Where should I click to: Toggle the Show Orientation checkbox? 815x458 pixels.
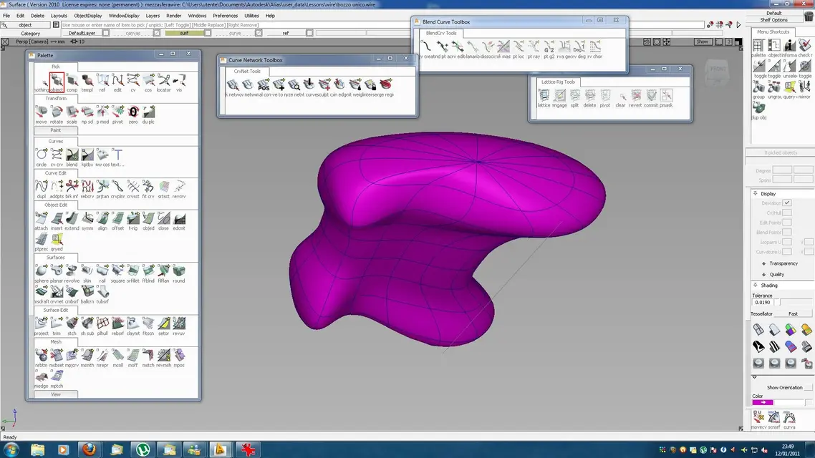pyautogui.click(x=809, y=387)
